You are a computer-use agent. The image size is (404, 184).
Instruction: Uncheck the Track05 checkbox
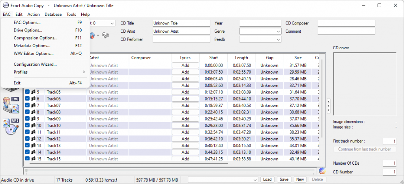coord(27,92)
